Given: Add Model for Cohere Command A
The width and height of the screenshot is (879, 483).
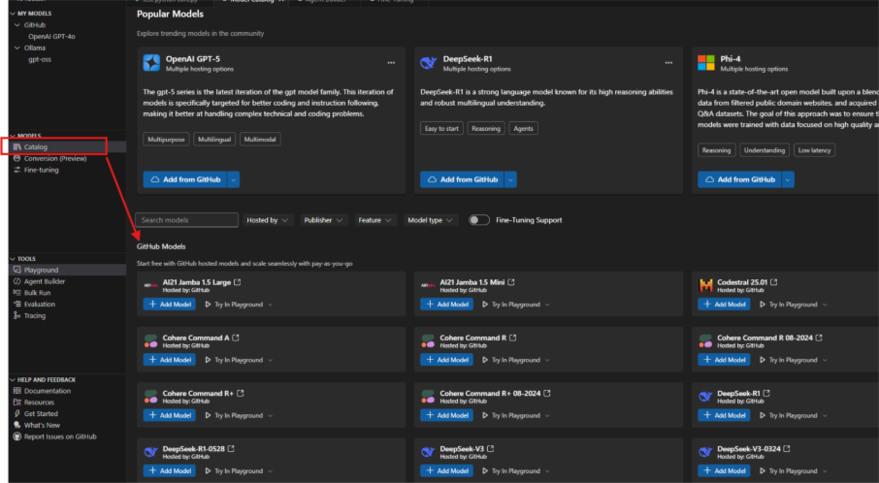Looking at the screenshot, I should pos(170,360).
